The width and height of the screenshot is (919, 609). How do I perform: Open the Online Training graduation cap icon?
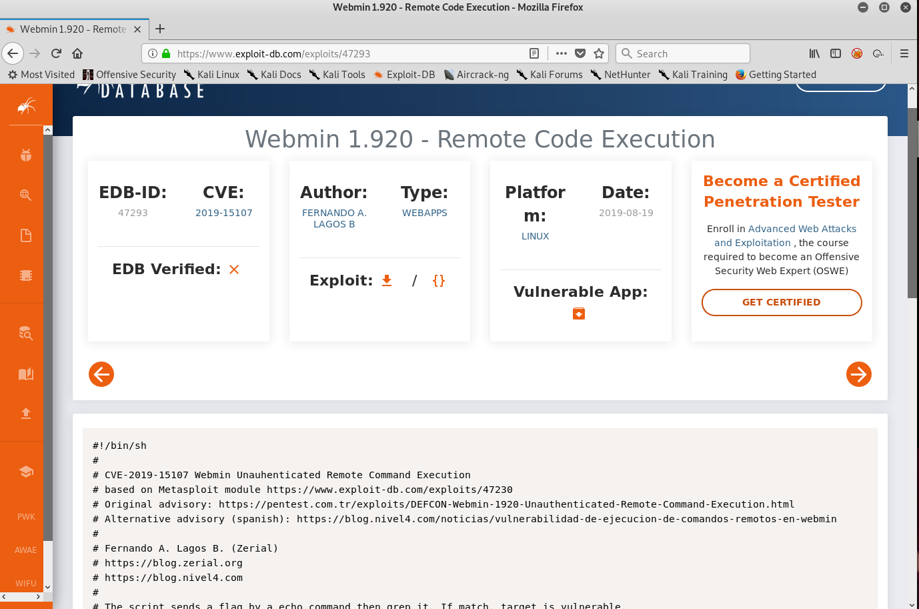tap(26, 472)
